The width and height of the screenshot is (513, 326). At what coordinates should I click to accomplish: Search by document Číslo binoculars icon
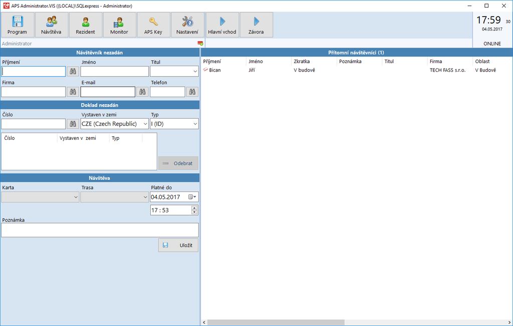coord(73,124)
